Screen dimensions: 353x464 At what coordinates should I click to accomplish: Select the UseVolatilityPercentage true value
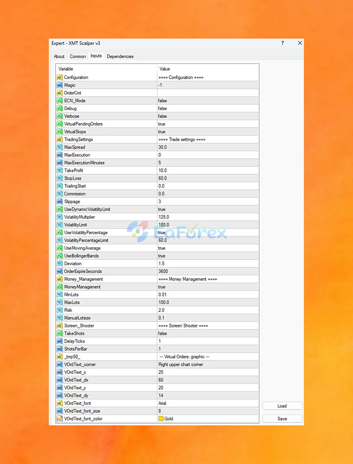[162, 233]
